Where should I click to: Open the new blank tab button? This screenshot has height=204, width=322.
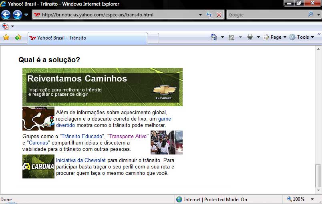(153, 38)
